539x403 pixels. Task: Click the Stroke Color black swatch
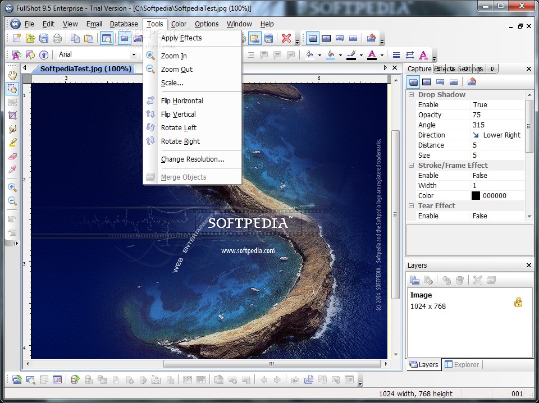pyautogui.click(x=476, y=196)
